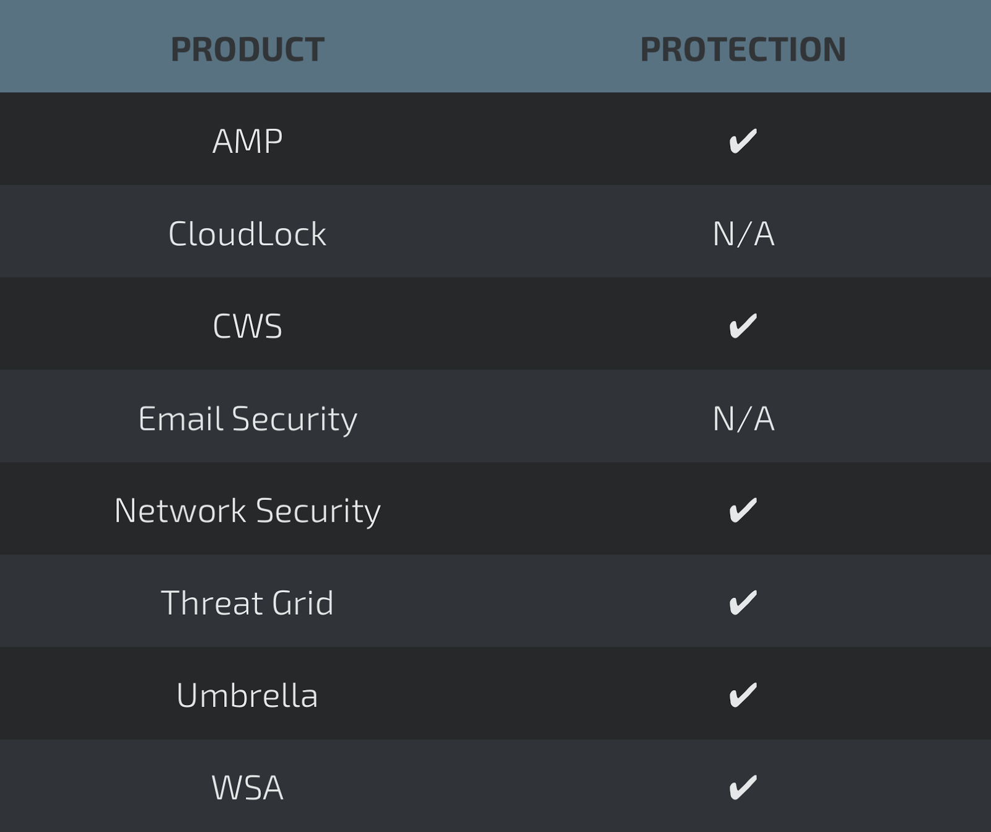Click the CloudLock product name
The image size is (991, 832).
[247, 234]
